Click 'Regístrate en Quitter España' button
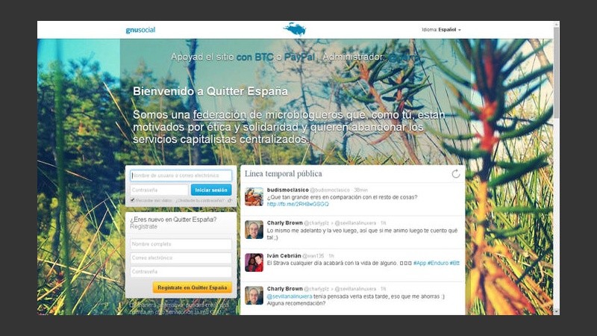Viewport: 597px width, 336px height. click(192, 287)
